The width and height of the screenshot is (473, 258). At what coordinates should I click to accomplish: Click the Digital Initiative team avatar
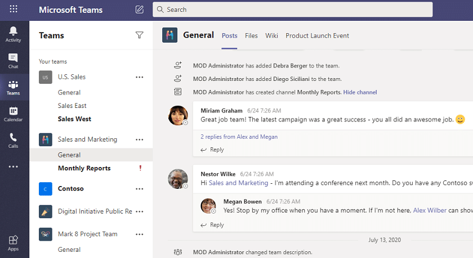click(x=45, y=211)
